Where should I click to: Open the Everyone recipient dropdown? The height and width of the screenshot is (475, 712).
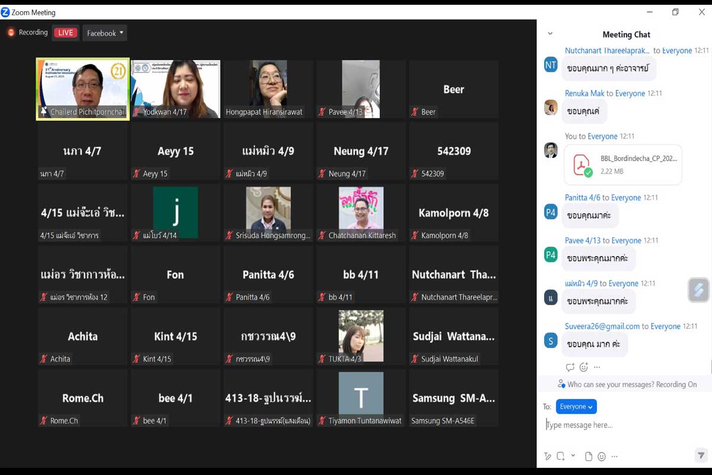tap(576, 407)
